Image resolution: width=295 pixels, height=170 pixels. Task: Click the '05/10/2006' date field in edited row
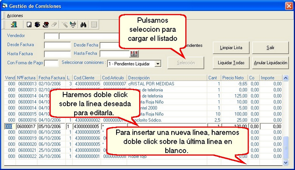pyautogui.click(x=52, y=126)
